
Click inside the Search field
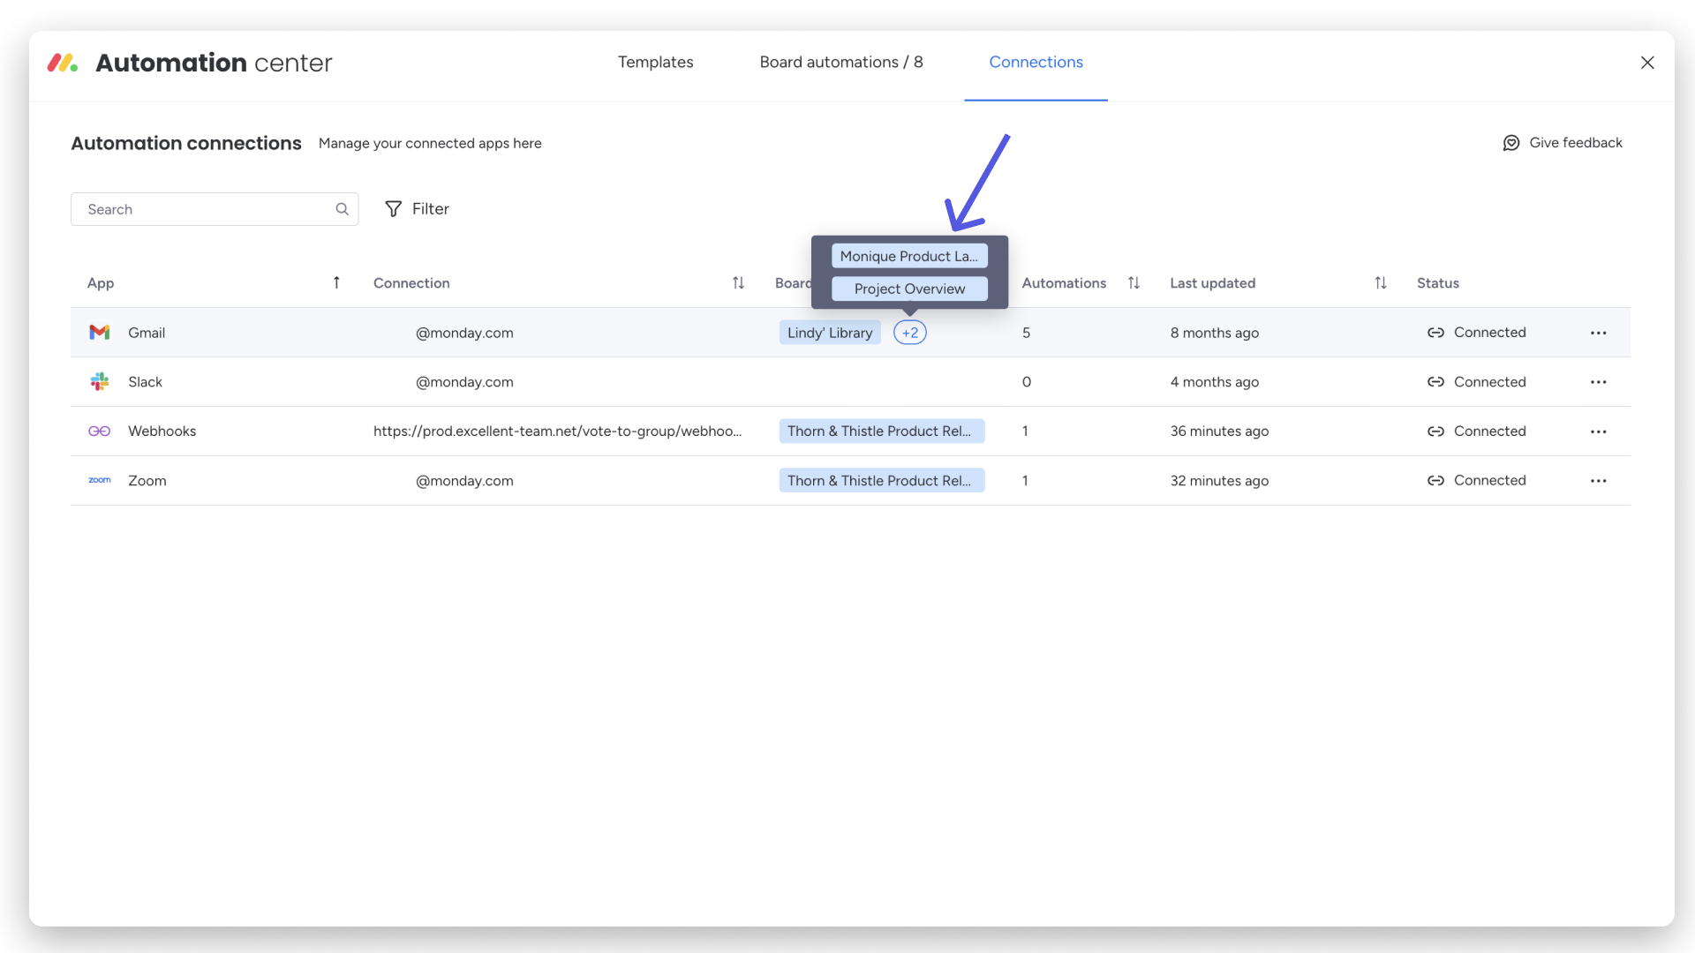pyautogui.click(x=194, y=209)
